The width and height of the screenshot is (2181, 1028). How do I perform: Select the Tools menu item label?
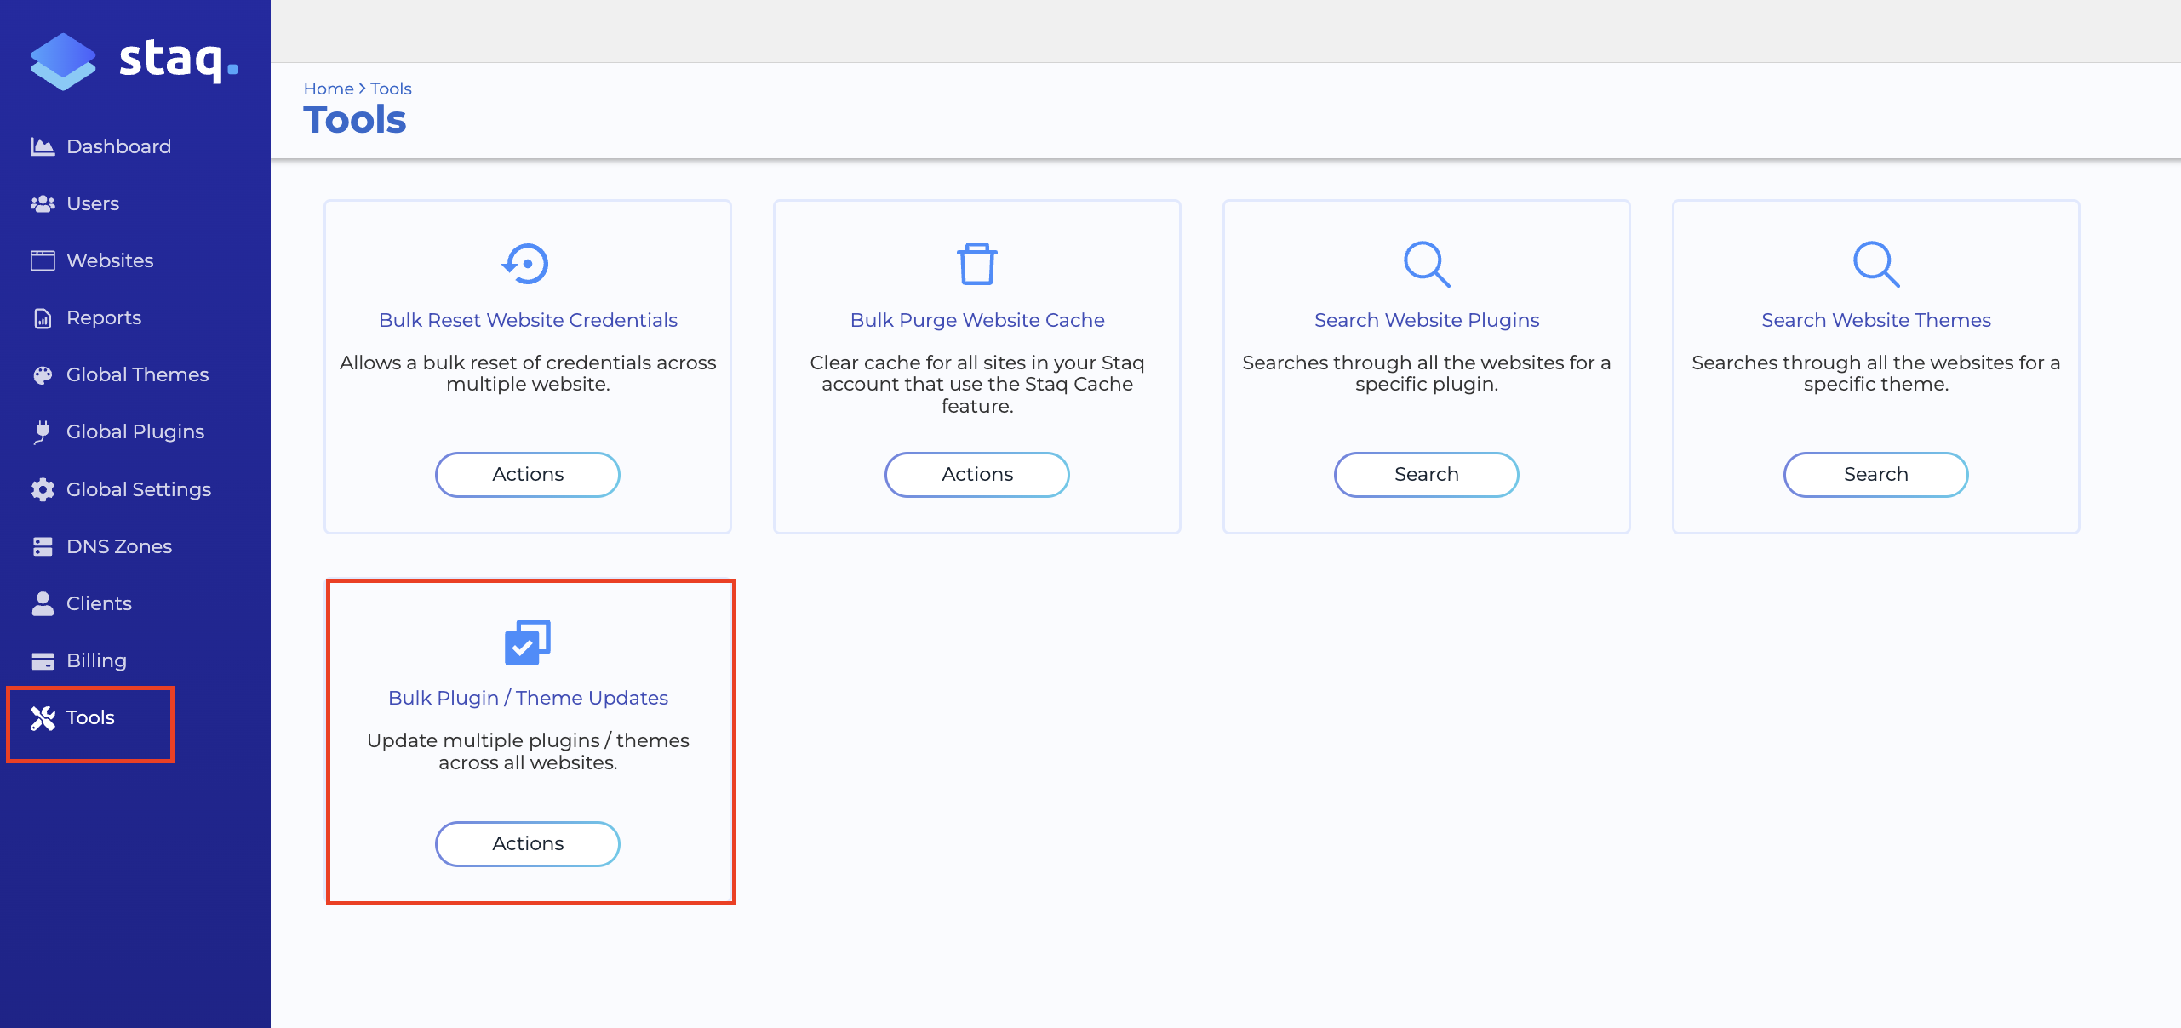pyautogui.click(x=90, y=717)
